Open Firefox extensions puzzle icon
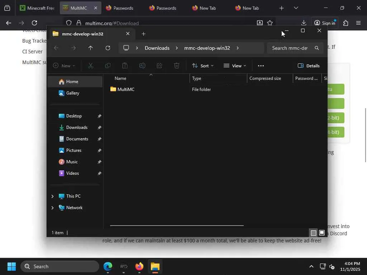367x275 pixels. click(x=345, y=23)
